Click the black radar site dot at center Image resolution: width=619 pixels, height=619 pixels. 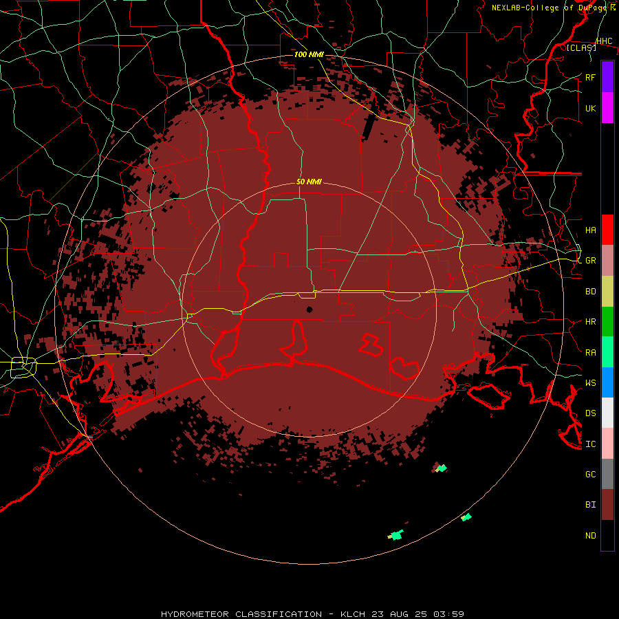point(309,309)
